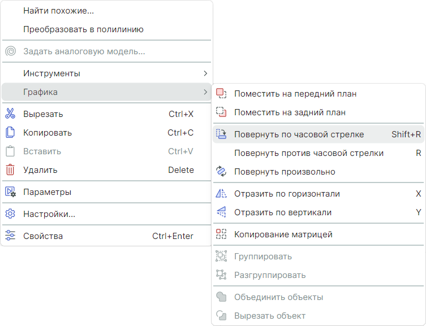Click the Графика submenu chevron
426x326 pixels.
click(x=205, y=92)
